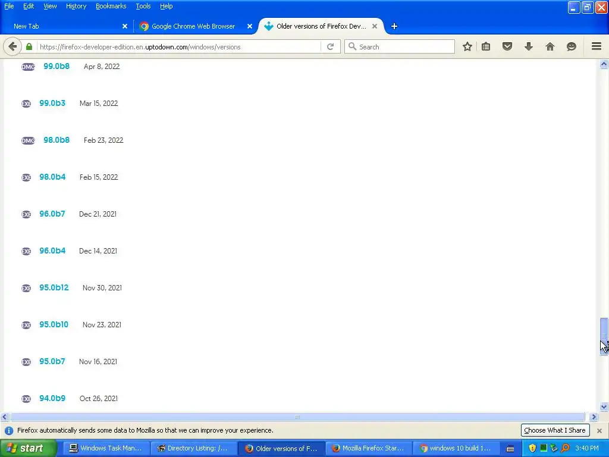This screenshot has width=609, height=457.
Task: Switch to Windows Task Manager taskbar item
Action: point(106,448)
